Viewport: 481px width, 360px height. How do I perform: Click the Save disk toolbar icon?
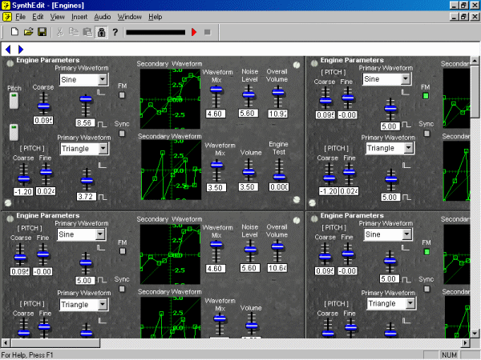[x=41, y=32]
